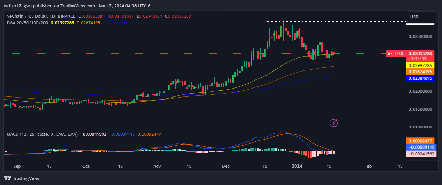
Task: Click the low value L0.02945161
Action: tap(150, 16)
